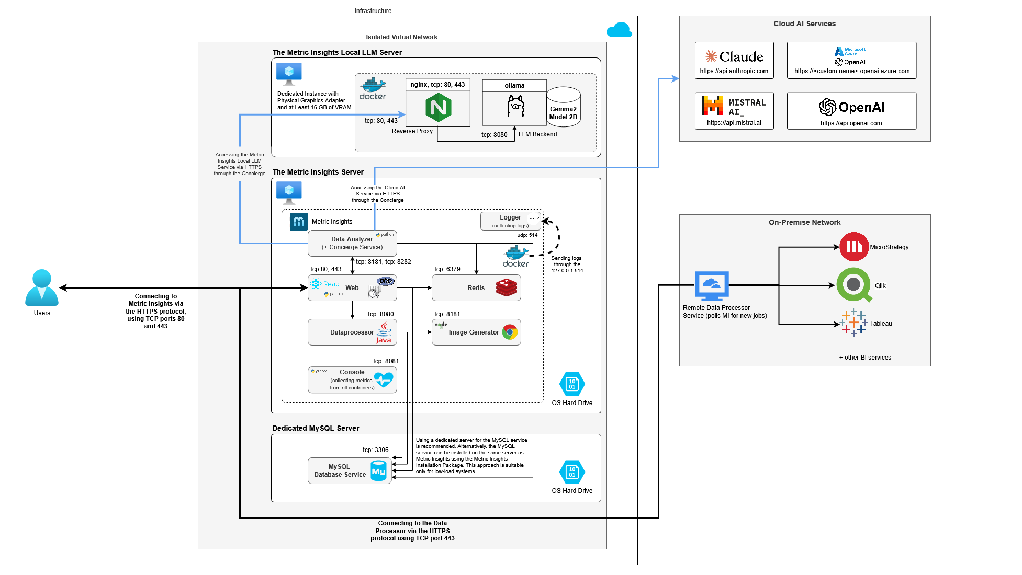Click the Metric Insights logo square
The image size is (1022, 575).
[298, 222]
